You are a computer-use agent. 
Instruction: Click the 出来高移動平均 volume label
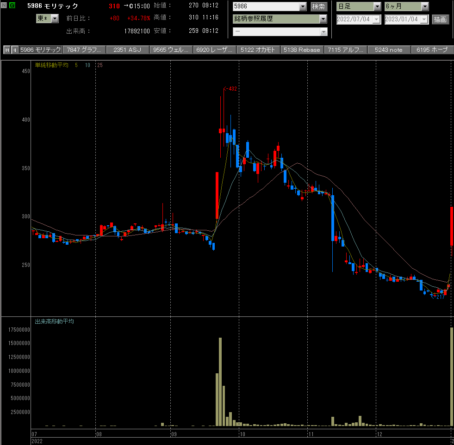tap(54, 321)
